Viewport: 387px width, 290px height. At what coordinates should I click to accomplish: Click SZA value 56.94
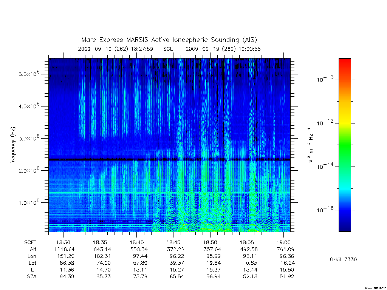[214, 277]
